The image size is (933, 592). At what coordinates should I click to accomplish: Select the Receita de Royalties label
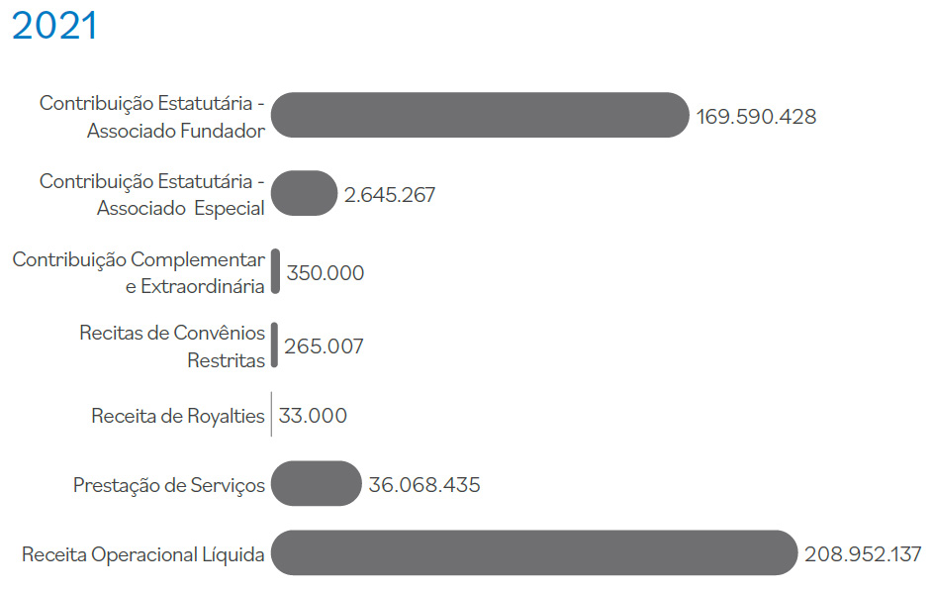[x=178, y=416]
